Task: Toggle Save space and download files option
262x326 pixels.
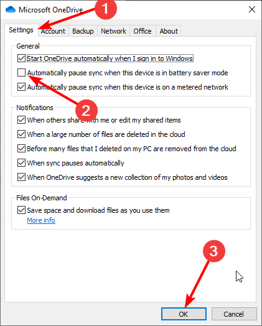Action: [x=21, y=210]
